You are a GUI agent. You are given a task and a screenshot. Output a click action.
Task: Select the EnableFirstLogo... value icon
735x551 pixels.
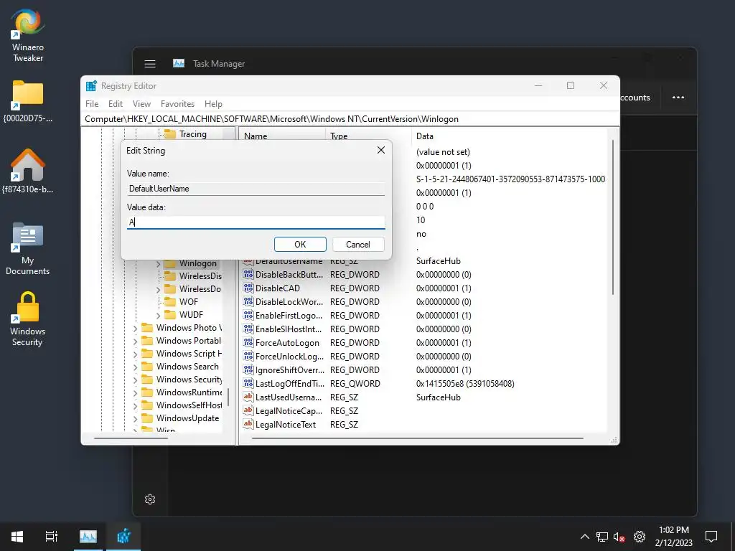248,316
